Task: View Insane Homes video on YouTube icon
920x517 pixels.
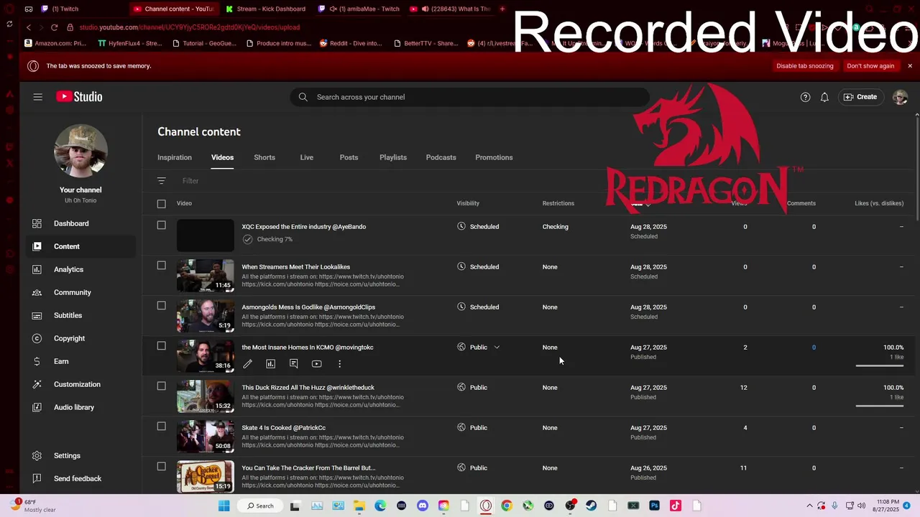Action: (x=316, y=364)
